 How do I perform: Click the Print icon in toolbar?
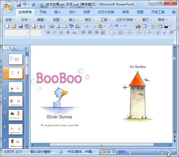pyautogui.click(x=52, y=26)
